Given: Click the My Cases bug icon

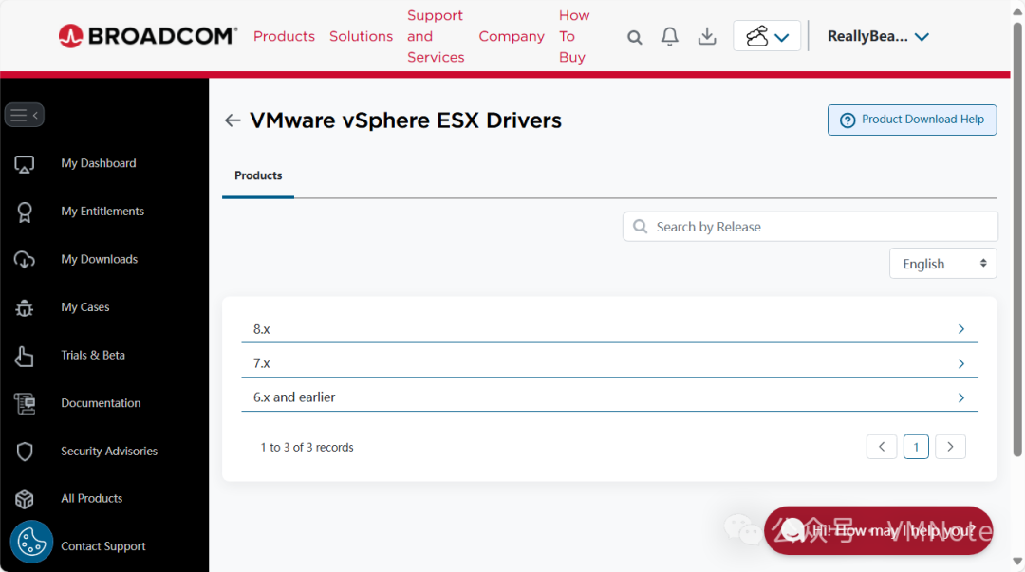Looking at the screenshot, I should 24,307.
